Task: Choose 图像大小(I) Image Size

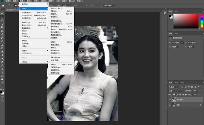Action: 34,22
